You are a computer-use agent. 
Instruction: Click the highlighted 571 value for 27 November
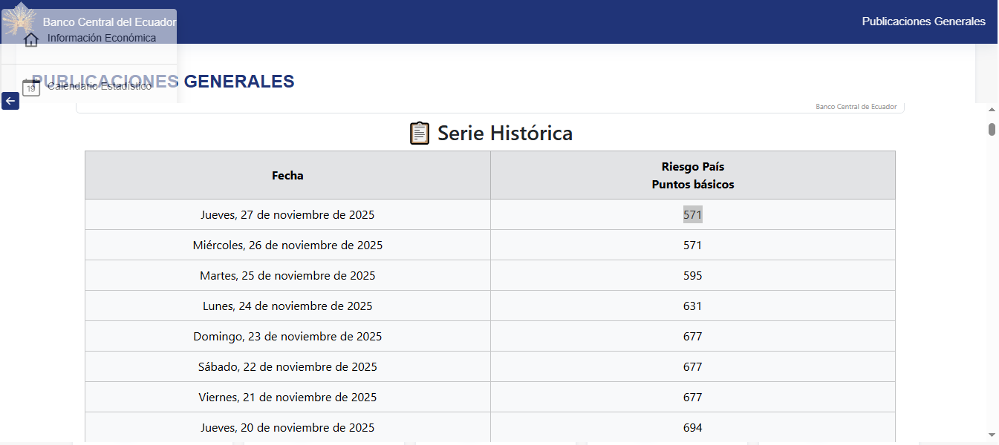(692, 215)
